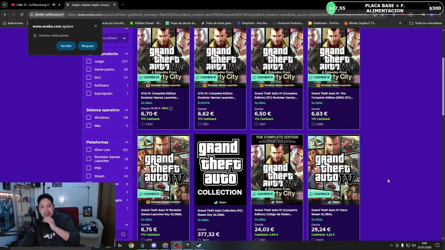
Task: Check the Software filter checkbox
Action: pyautogui.click(x=89, y=85)
